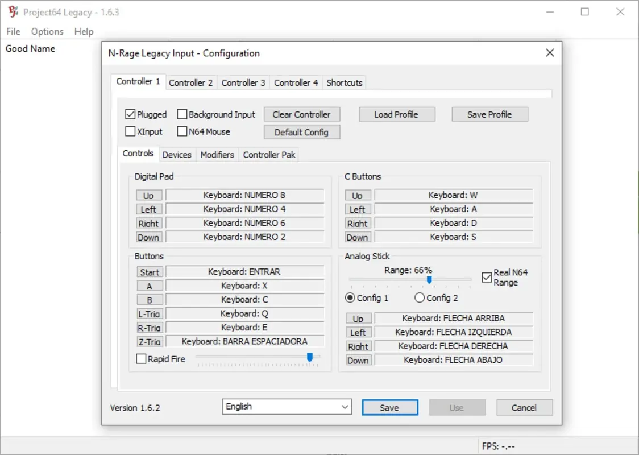Uncheck Real N64 Range

click(x=487, y=278)
